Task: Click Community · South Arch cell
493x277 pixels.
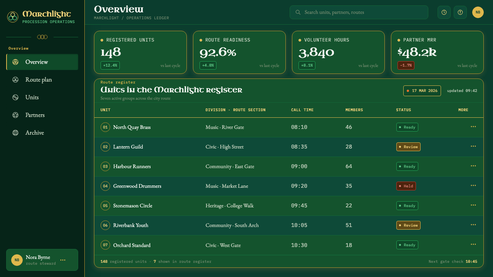Action: point(232,225)
